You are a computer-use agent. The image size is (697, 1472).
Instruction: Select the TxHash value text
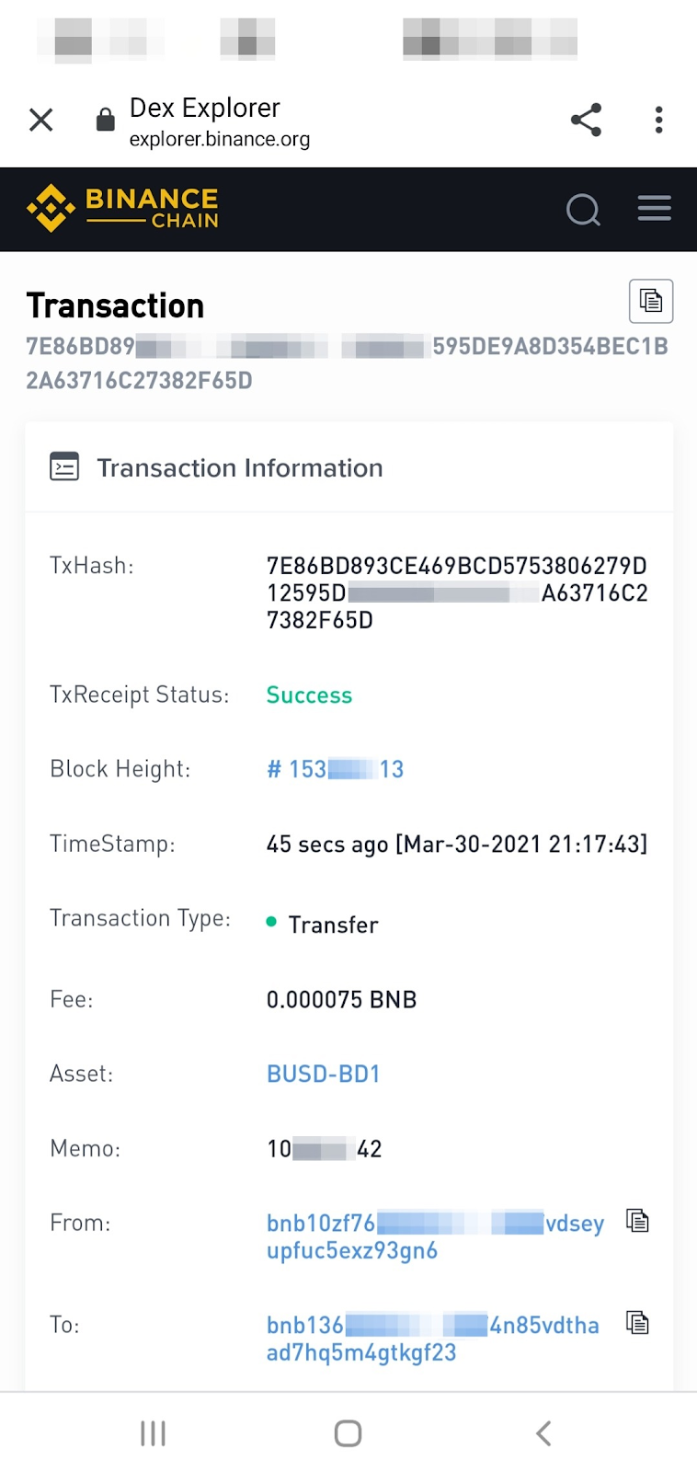click(457, 592)
